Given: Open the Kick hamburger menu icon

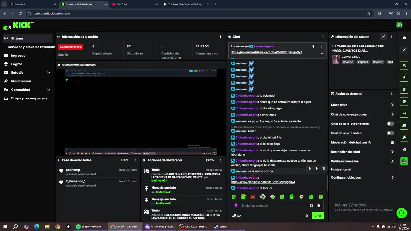Looking at the screenshot, I should (7, 24).
